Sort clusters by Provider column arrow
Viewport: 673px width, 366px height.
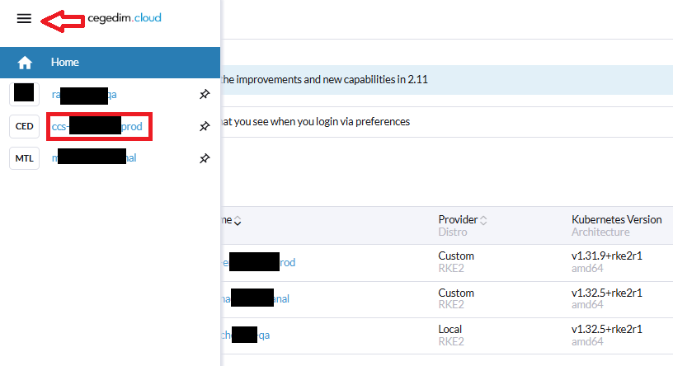pos(483,220)
